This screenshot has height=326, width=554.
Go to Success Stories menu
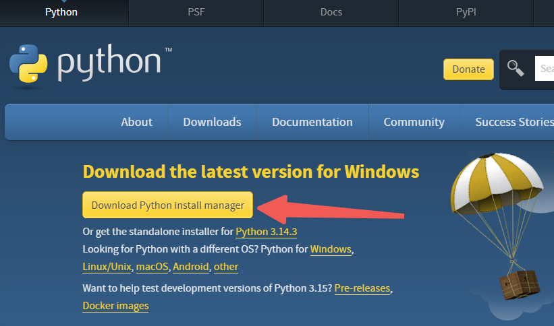pyautogui.click(x=514, y=122)
